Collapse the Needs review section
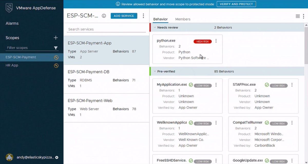The width and height of the screenshot is (308, 164). pos(155,27)
